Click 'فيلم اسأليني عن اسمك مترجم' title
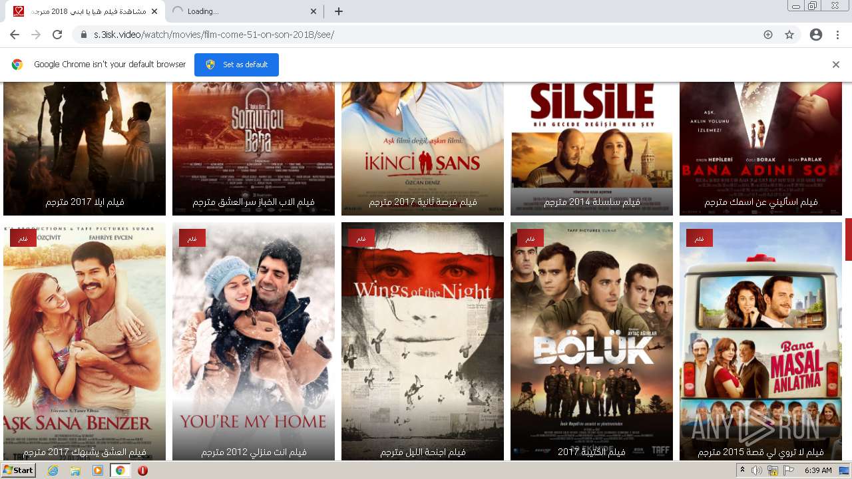This screenshot has width=852, height=479. (761, 202)
